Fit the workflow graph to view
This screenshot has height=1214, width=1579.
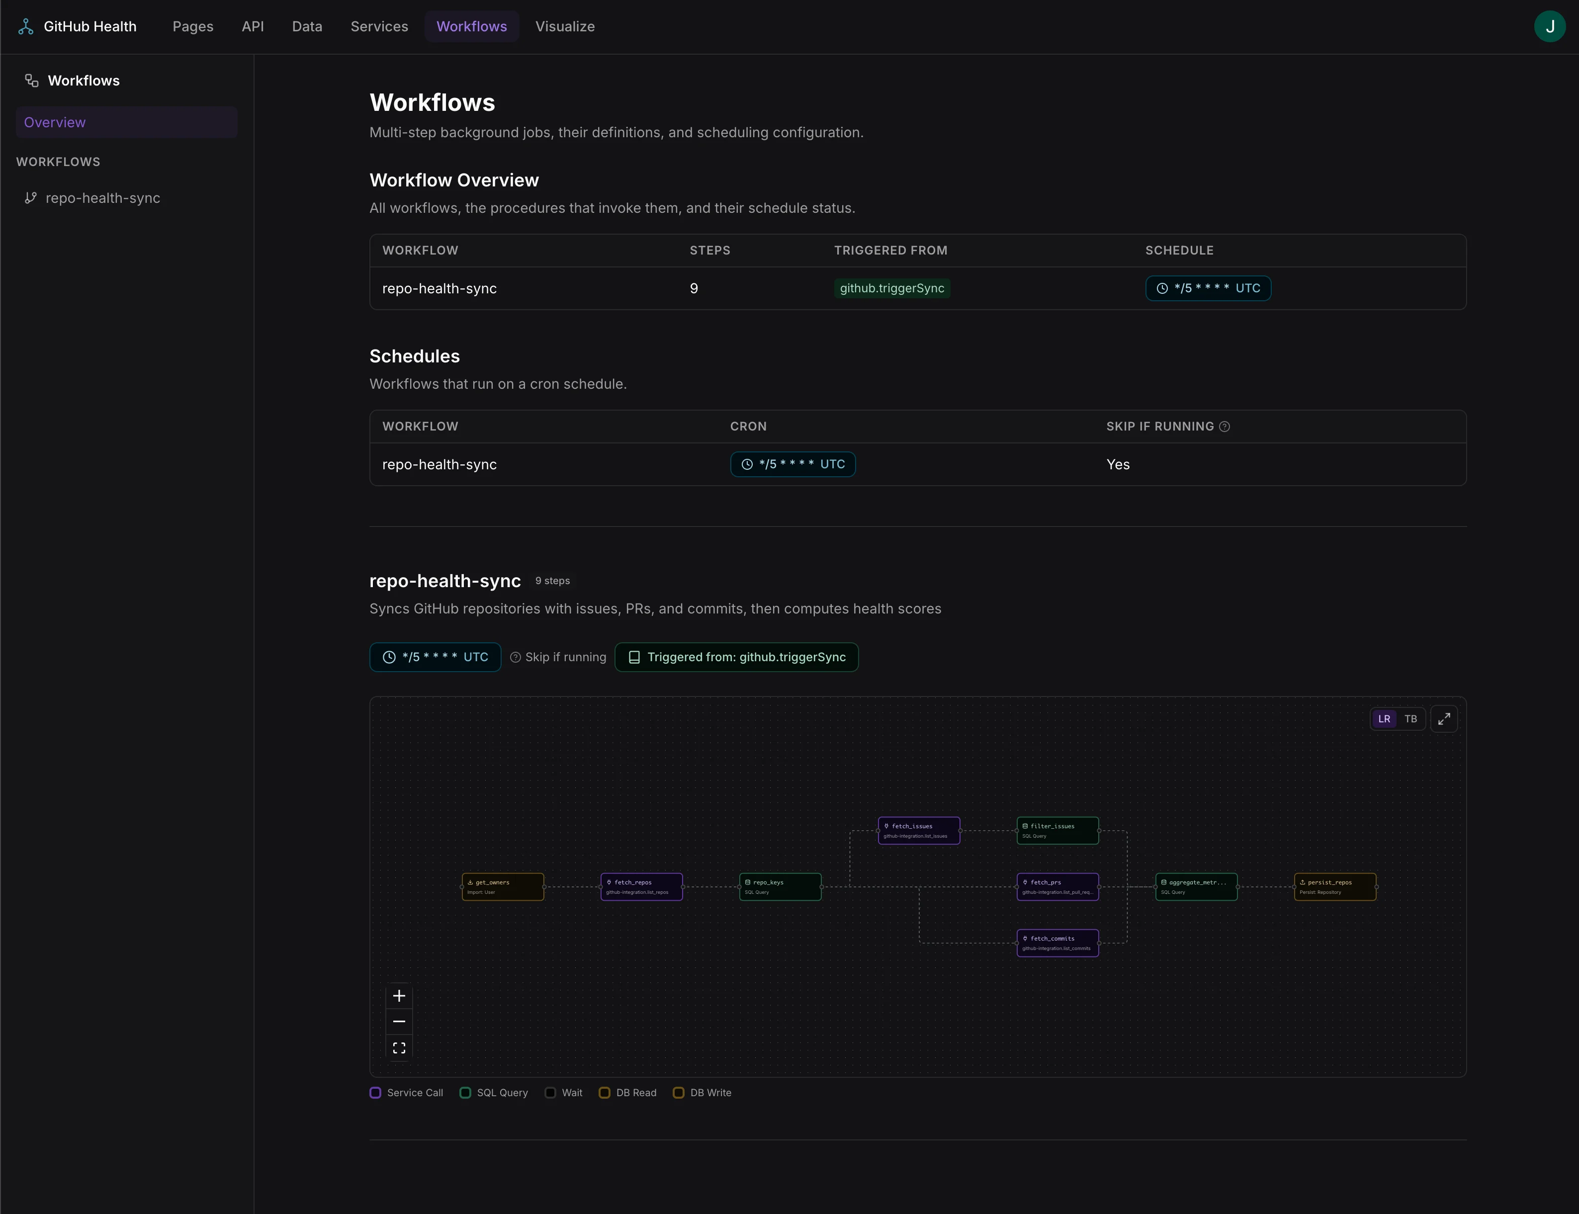(399, 1048)
